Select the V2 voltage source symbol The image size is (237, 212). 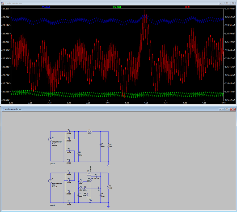coord(50,139)
